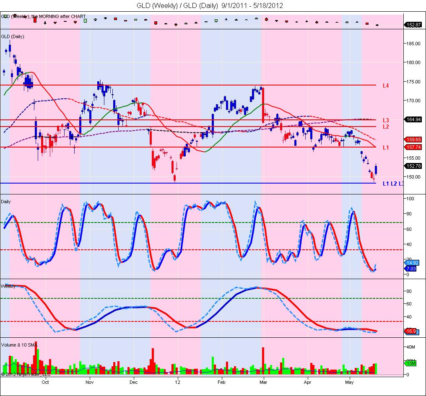The image size is (426, 396).
Task: Click the 100 label on Daily stochastic axis
Action: click(410, 199)
